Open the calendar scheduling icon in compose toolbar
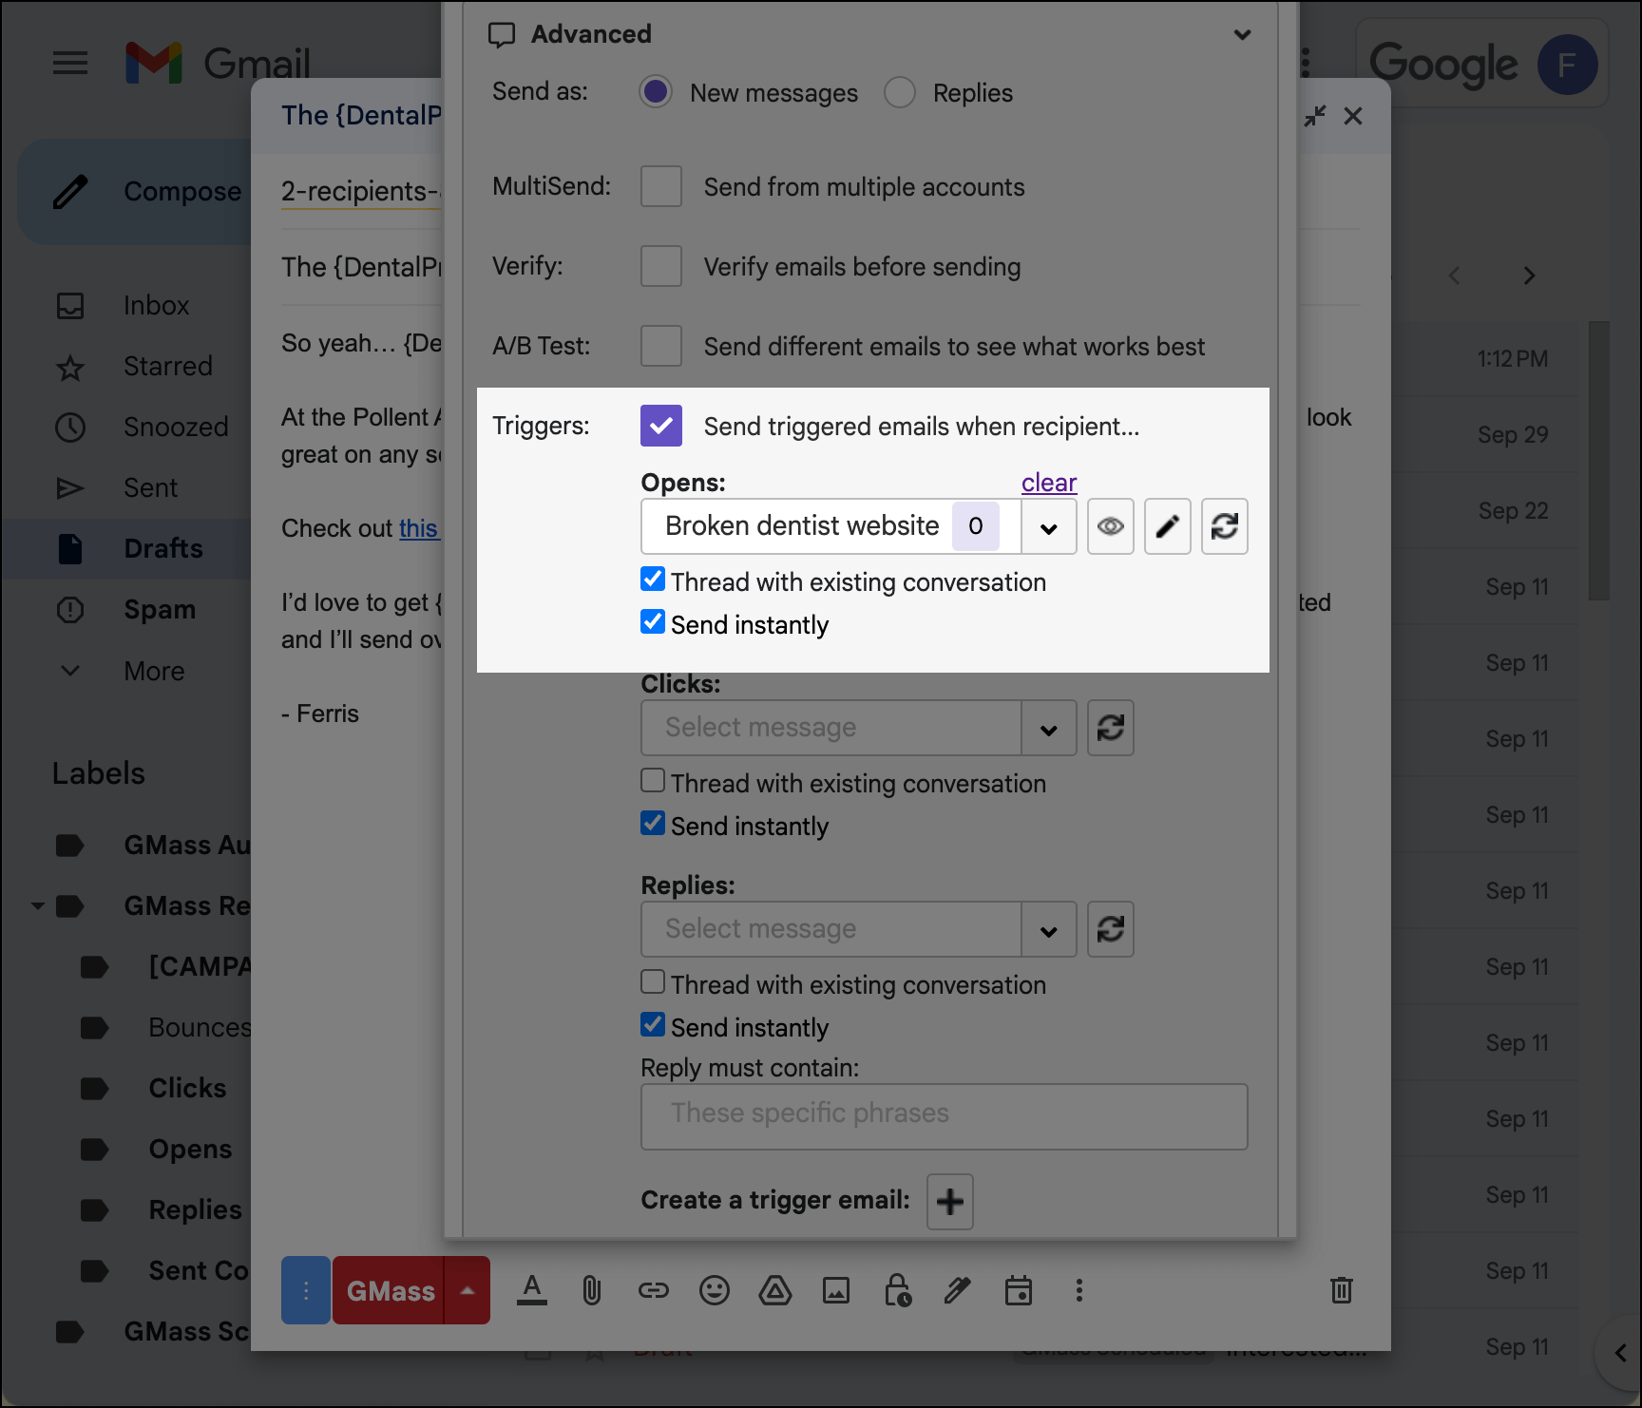This screenshot has width=1642, height=1408. click(1019, 1290)
